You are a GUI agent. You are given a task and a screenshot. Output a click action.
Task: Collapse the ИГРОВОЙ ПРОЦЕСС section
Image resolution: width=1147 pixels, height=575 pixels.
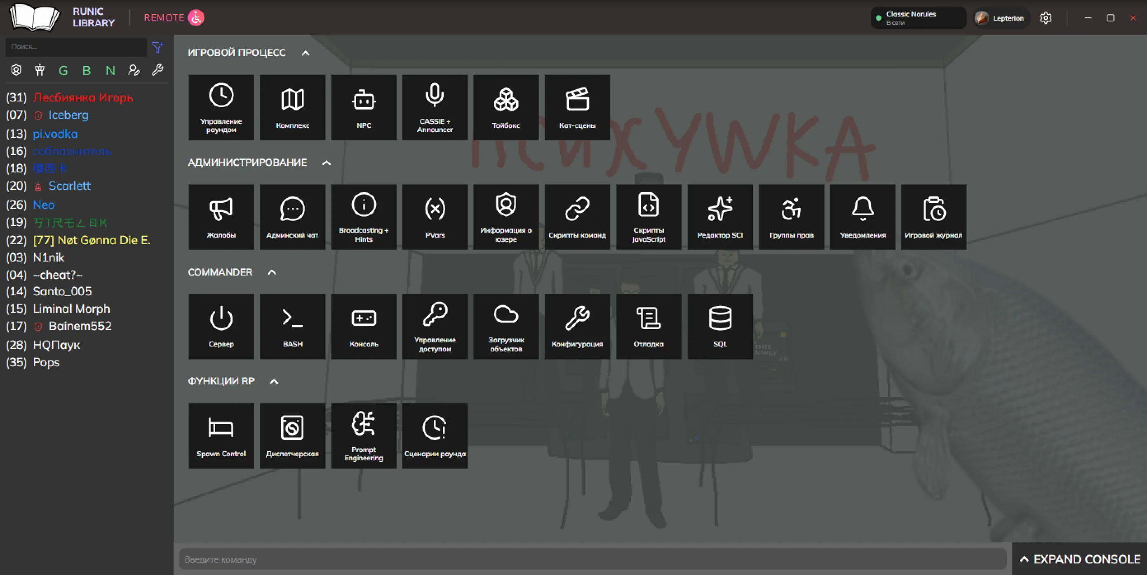coord(306,53)
